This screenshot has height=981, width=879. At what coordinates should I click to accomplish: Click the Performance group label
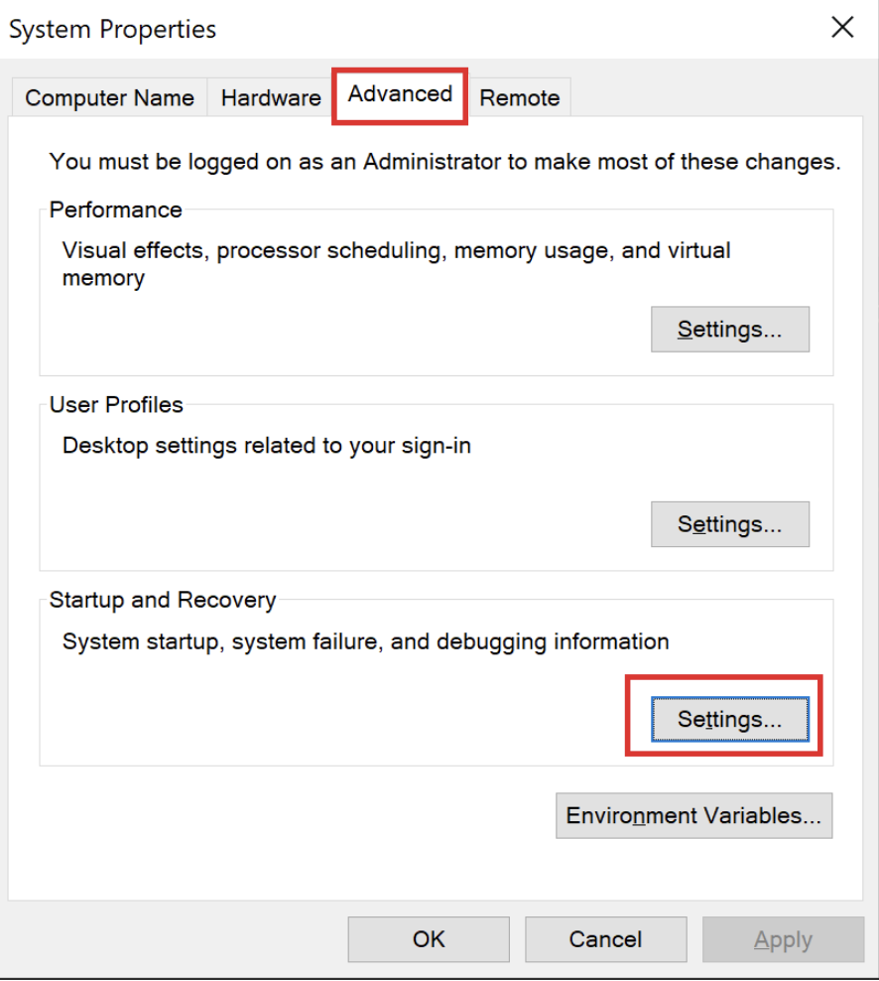pyautogui.click(x=116, y=210)
